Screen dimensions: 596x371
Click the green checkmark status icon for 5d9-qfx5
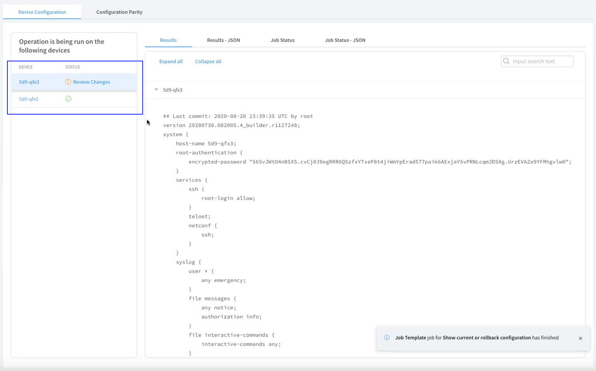(68, 99)
